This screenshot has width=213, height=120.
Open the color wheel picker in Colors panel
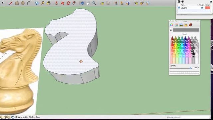(x=172, y=25)
